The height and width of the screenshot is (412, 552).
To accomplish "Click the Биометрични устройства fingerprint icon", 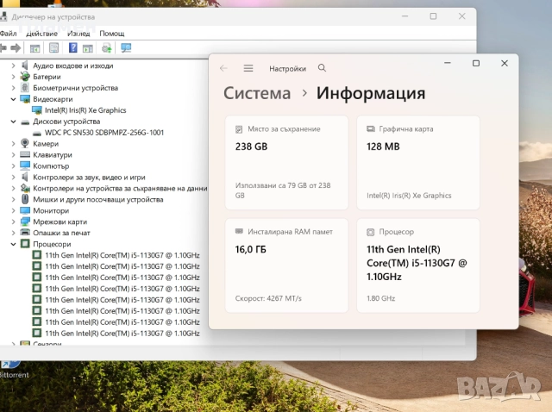I will pyautogui.click(x=25, y=88).
